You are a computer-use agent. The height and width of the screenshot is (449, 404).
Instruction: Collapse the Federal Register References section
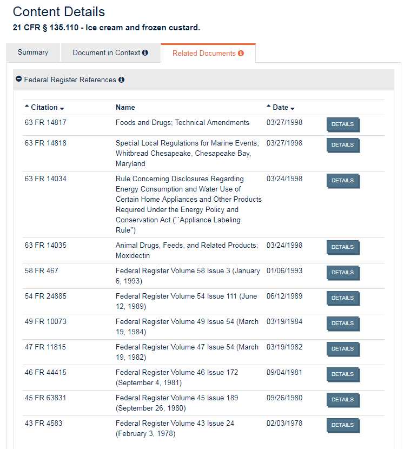point(19,80)
